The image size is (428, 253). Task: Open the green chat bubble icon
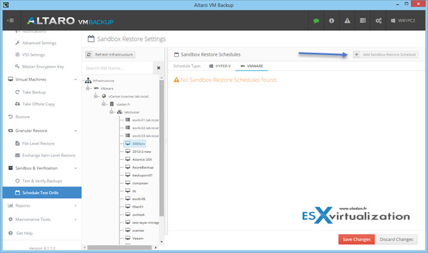pyautogui.click(x=316, y=21)
